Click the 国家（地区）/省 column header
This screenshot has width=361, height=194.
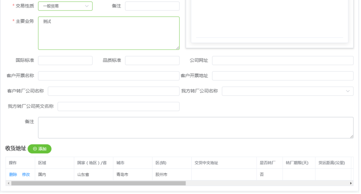pyautogui.click(x=94, y=163)
